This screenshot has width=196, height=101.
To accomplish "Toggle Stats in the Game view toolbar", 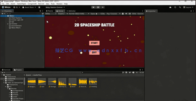I will (x=134, y=14).
